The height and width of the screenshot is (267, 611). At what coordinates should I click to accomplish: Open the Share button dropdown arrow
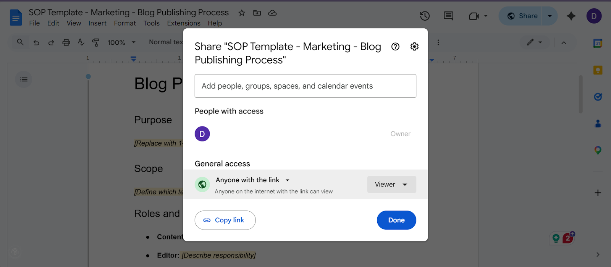coord(550,16)
